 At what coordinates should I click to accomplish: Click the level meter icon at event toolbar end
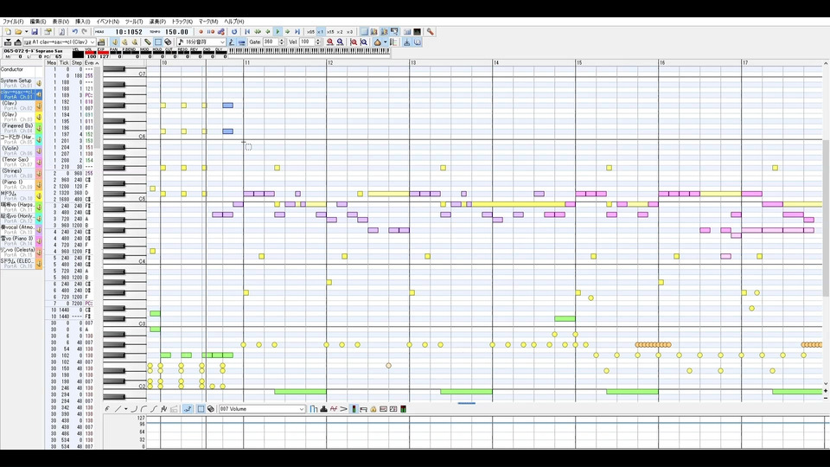tap(404, 409)
